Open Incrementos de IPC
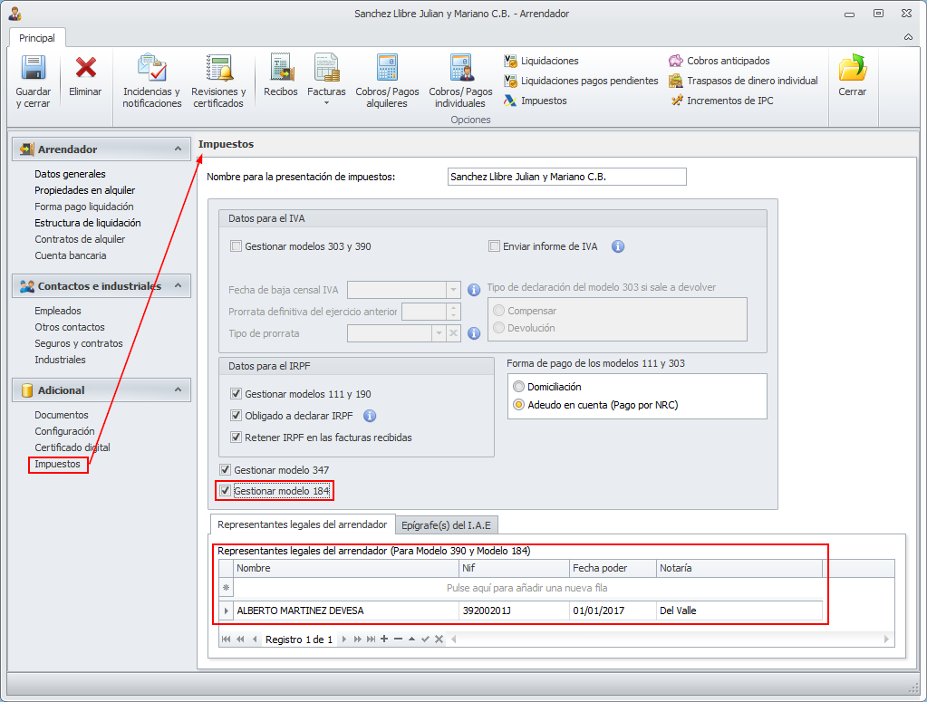The width and height of the screenshot is (927, 702). tap(721, 101)
